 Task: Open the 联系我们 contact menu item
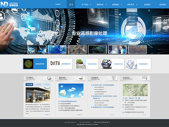click(163, 5)
